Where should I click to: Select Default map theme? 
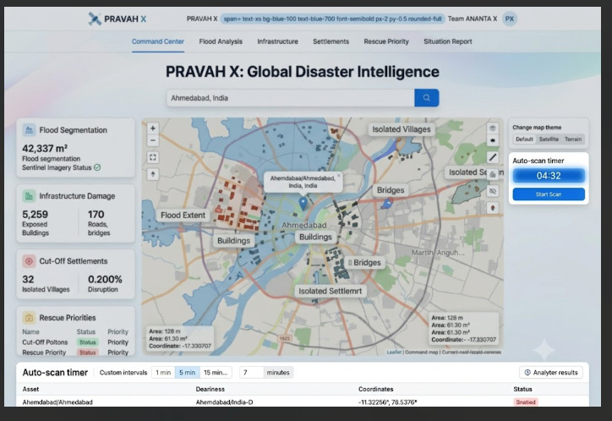click(x=524, y=139)
